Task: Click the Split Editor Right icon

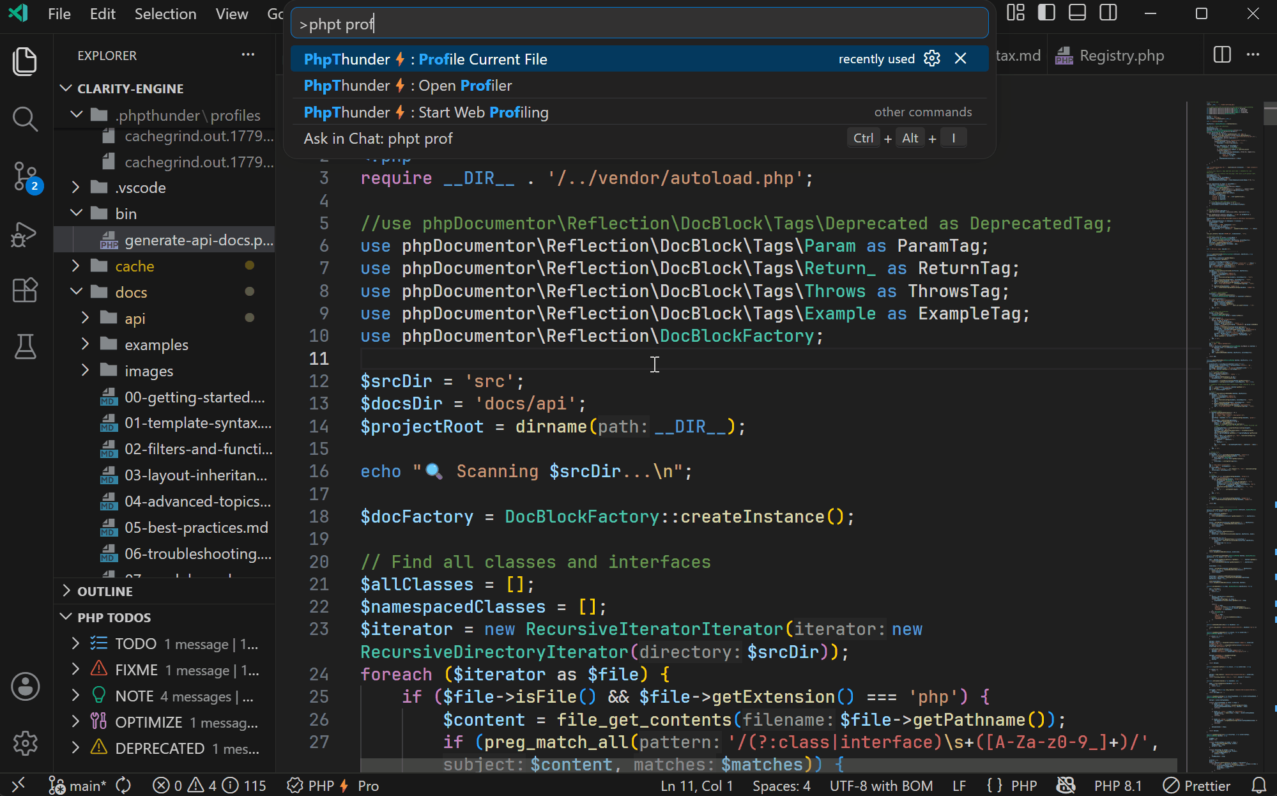Action: [x=1222, y=55]
